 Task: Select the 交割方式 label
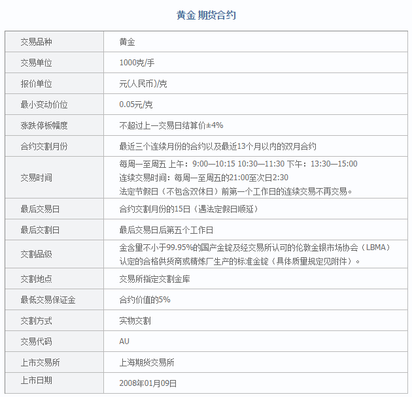[36, 321]
